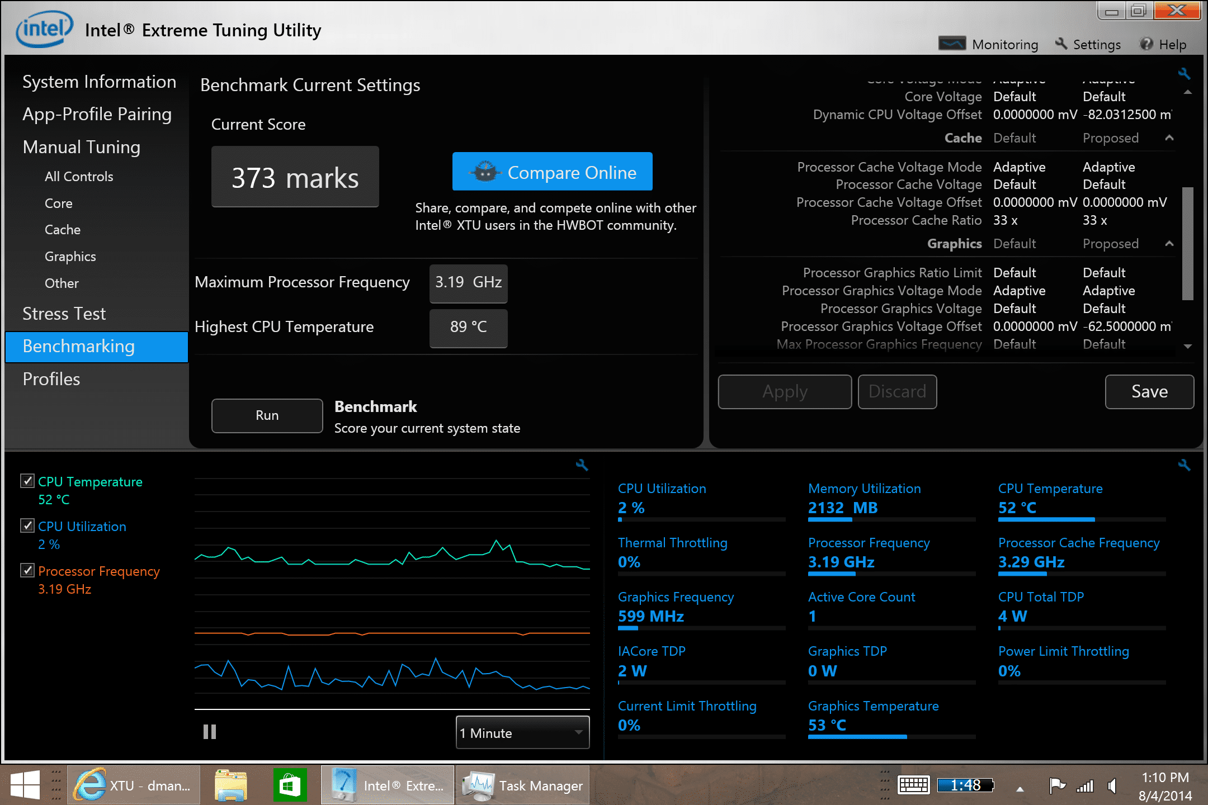Open System Information section
The image size is (1208, 805).
(x=99, y=82)
